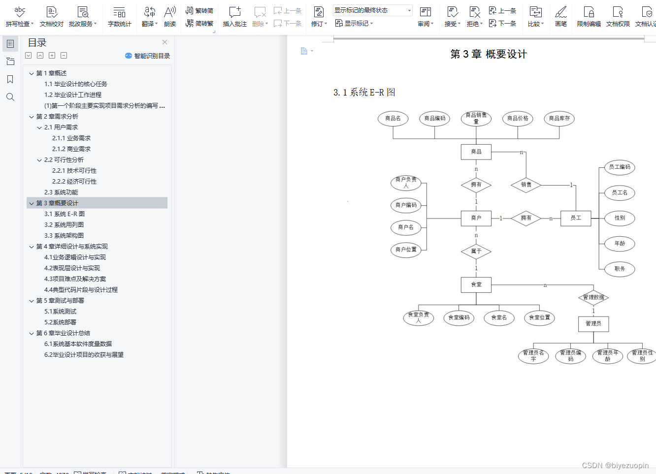The height and width of the screenshot is (474, 656).
Task: Click the minus demote-level outline button
Action: (64, 56)
